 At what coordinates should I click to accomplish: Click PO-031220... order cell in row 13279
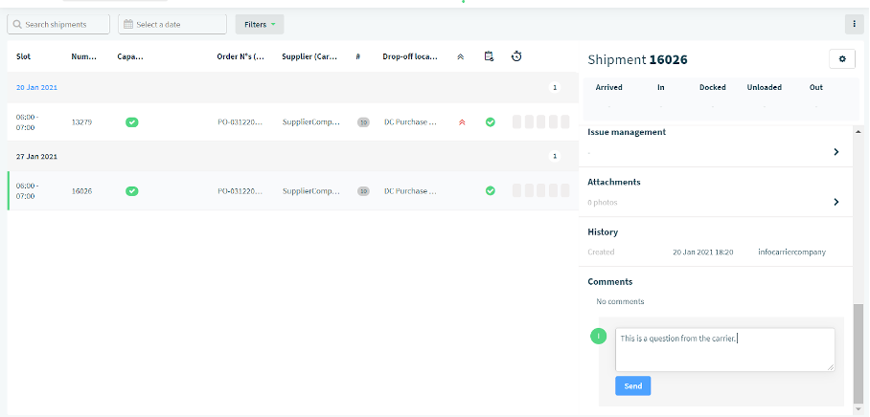(240, 122)
